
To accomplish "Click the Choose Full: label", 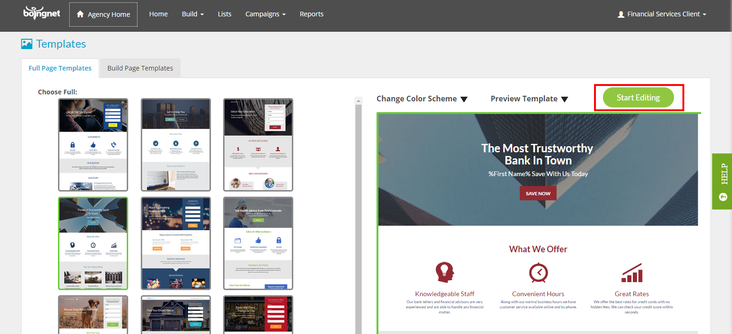I will click(58, 92).
